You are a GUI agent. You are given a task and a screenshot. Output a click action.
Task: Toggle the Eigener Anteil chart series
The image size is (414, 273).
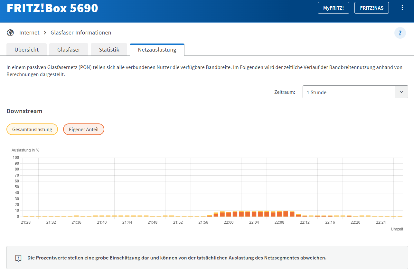(84, 129)
